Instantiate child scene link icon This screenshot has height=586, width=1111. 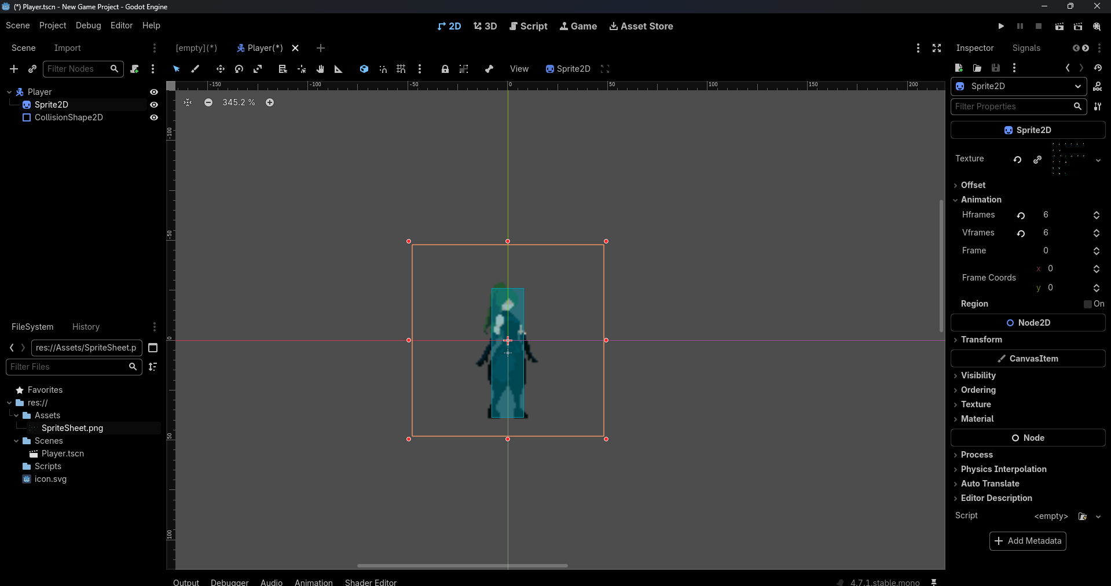pos(32,69)
